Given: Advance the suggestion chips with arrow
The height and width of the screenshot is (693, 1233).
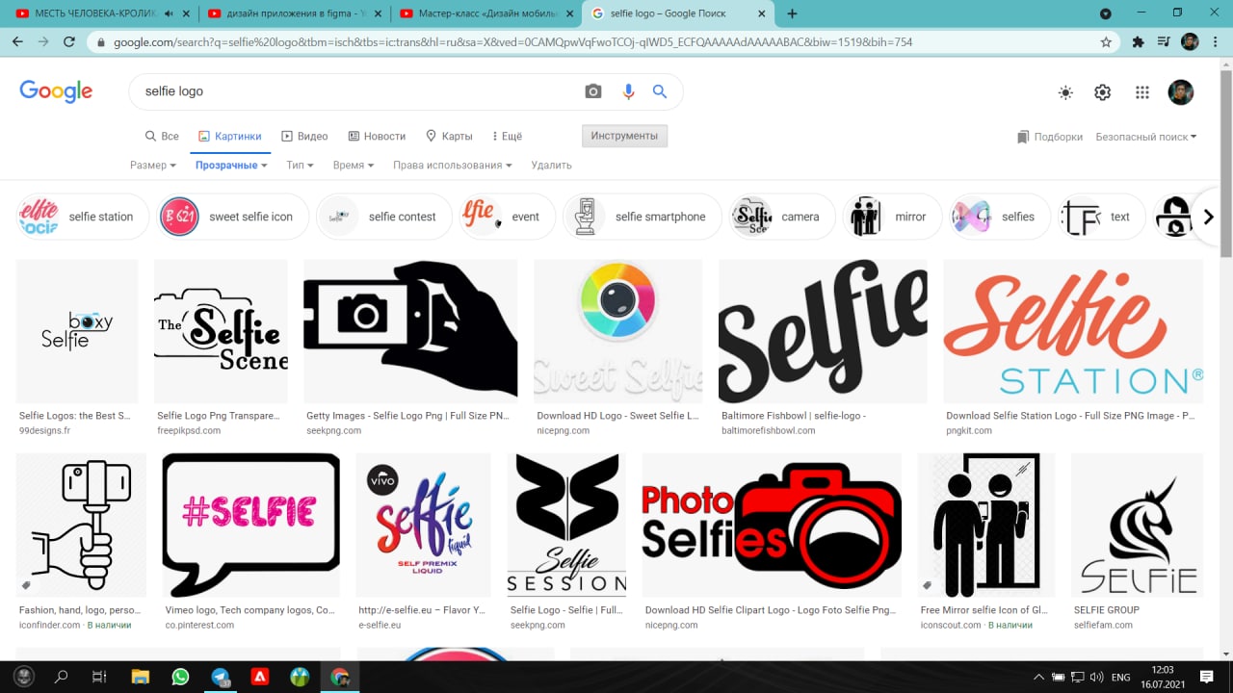Looking at the screenshot, I should [x=1208, y=217].
